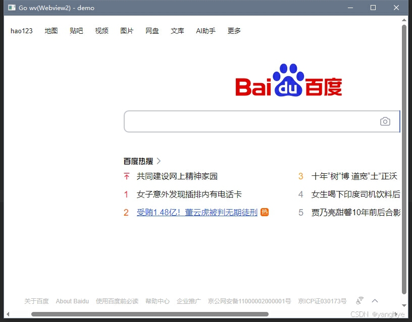Open 受贿1.48亿！董云虎被判无期徒刑 link
Image resolution: width=412 pixels, height=322 pixels.
(197, 212)
